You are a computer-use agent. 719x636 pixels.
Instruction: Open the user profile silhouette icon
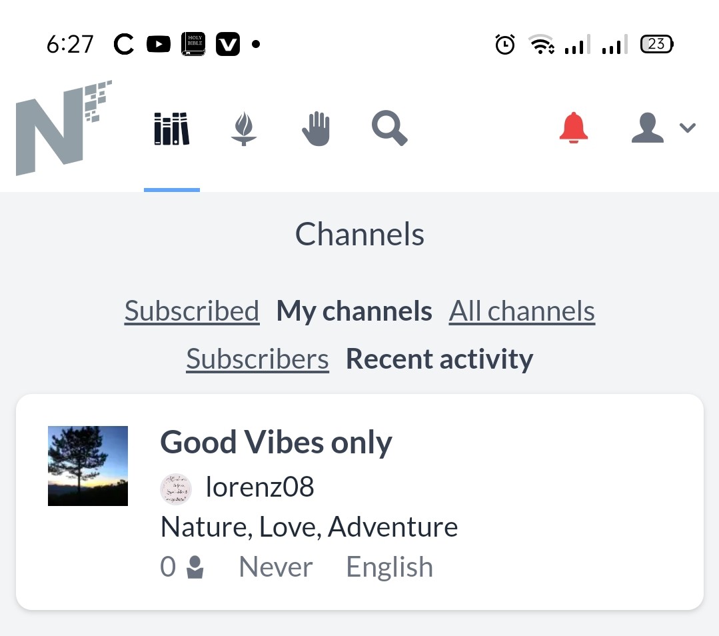click(648, 127)
